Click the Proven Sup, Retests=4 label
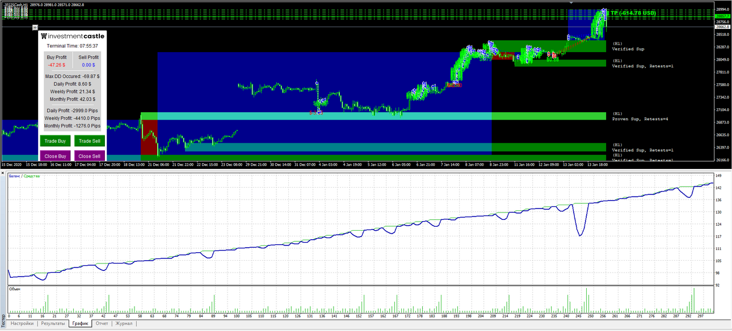The width and height of the screenshot is (732, 331). click(641, 119)
